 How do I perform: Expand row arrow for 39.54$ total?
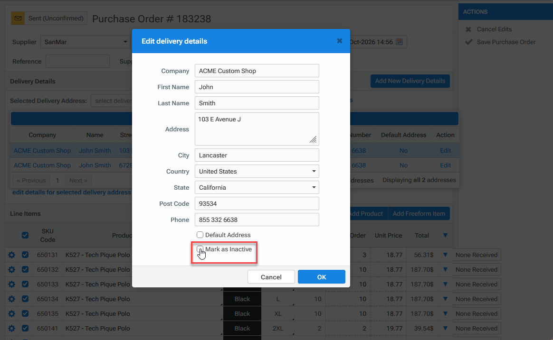(x=445, y=329)
